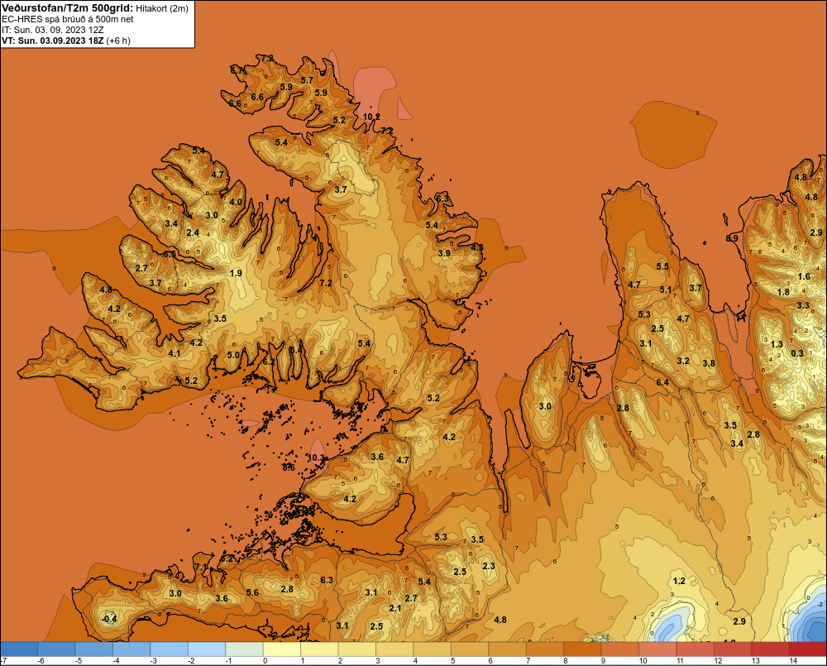827x666 pixels.
Task: Select the 5.0 temperature label
Action: point(234,355)
